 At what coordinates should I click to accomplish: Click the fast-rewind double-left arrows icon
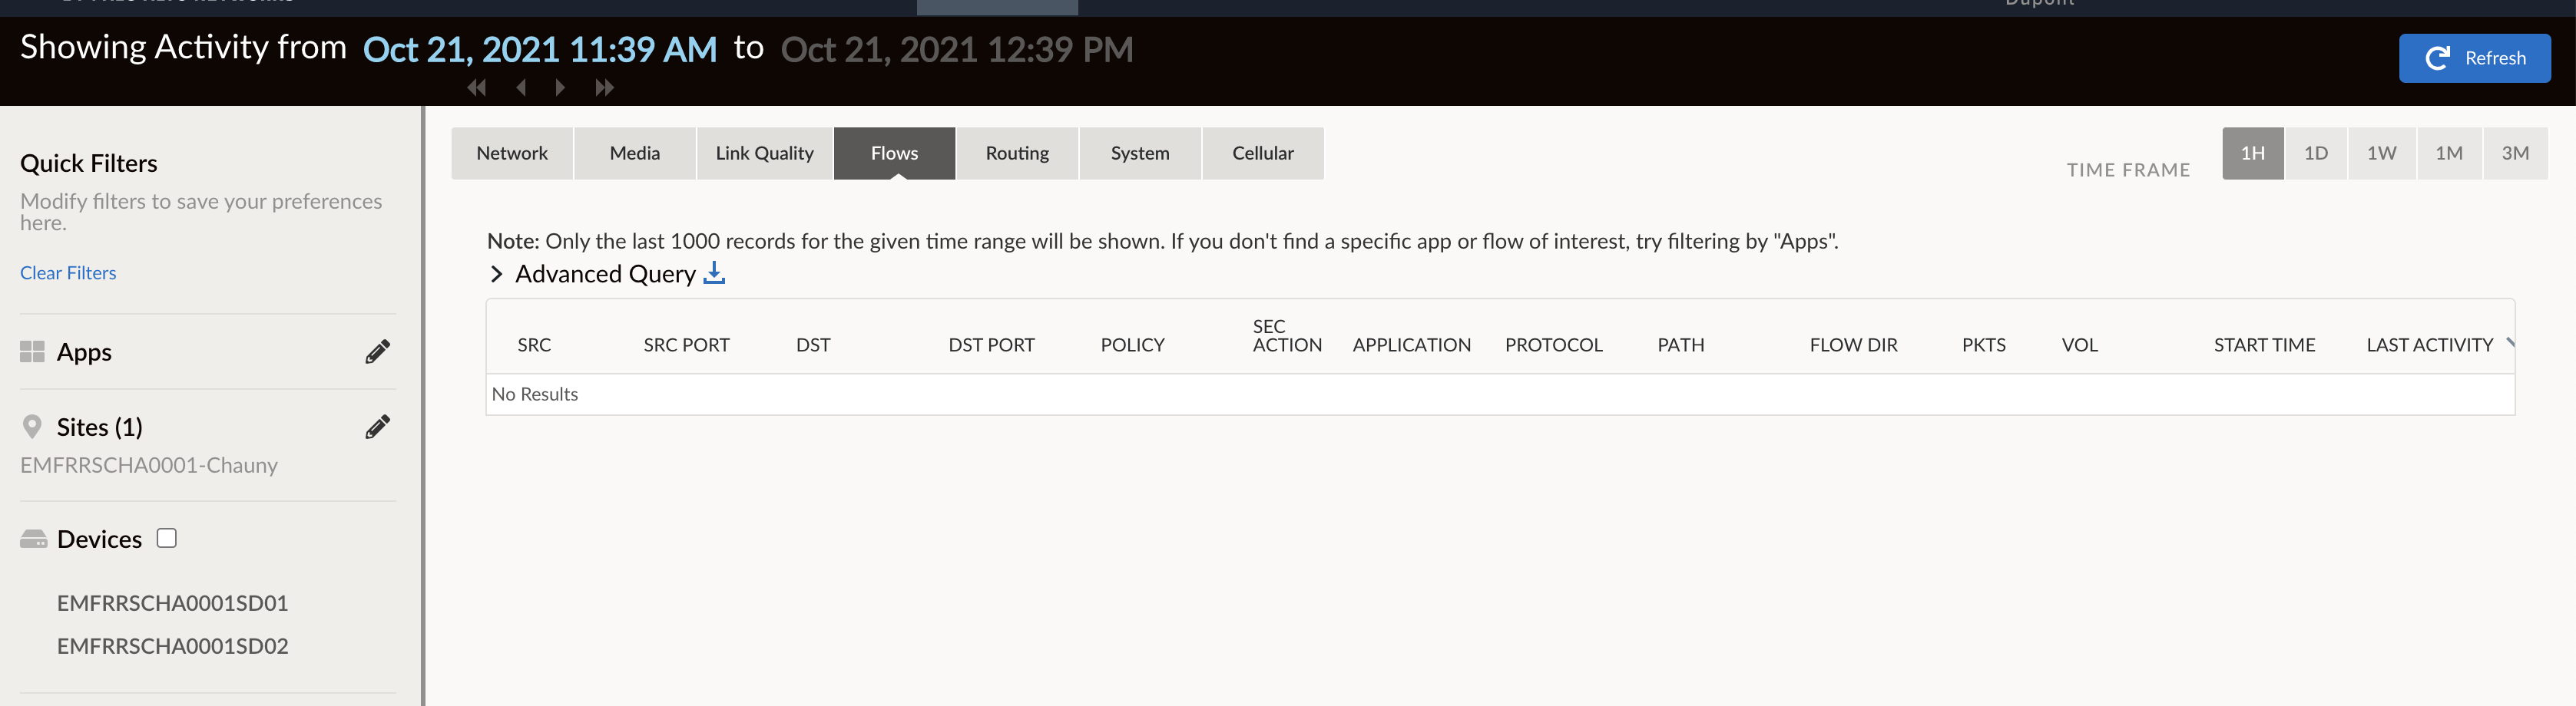click(x=476, y=88)
